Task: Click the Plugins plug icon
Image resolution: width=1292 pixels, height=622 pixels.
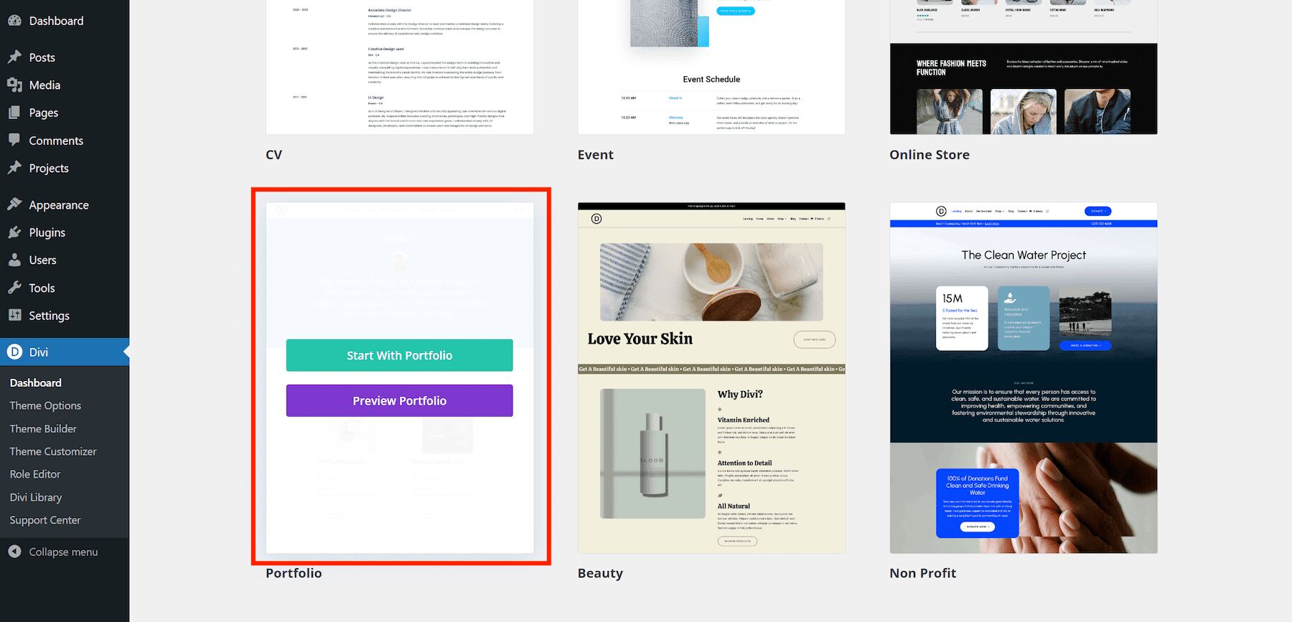Action: click(x=14, y=232)
